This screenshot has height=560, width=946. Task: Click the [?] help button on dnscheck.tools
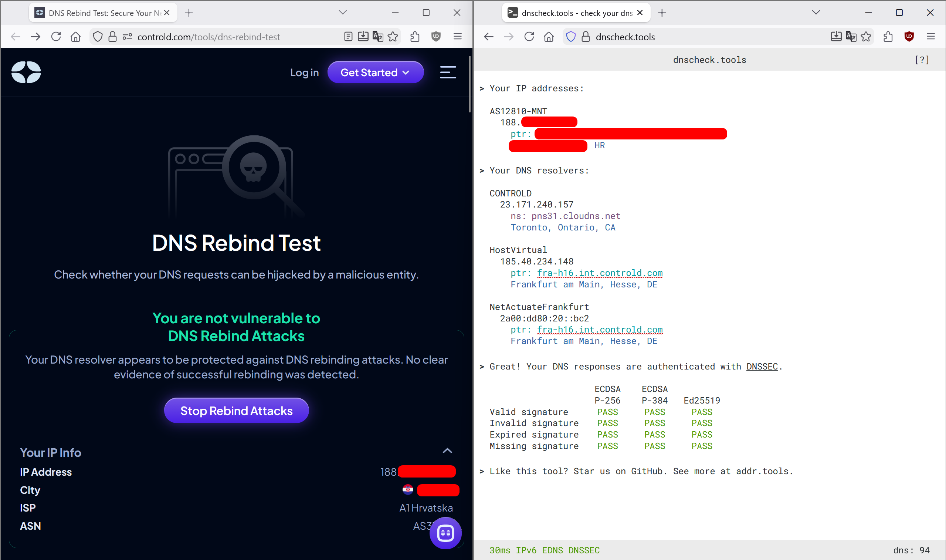pos(922,60)
